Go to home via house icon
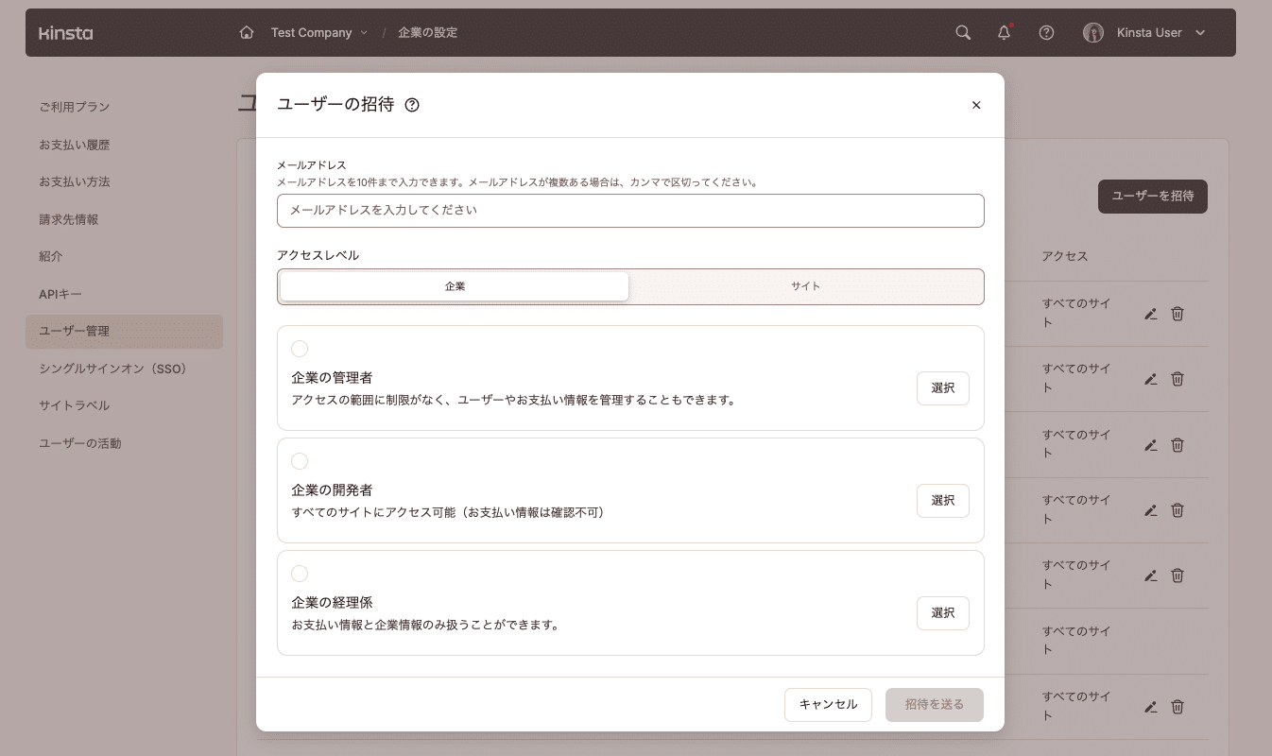 coord(247,32)
